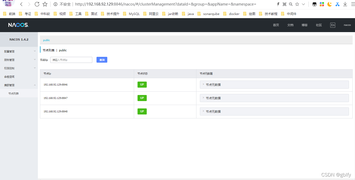This screenshot has height=180, width=355.
Task: Click the site info insecure icon
Action: point(55,4)
